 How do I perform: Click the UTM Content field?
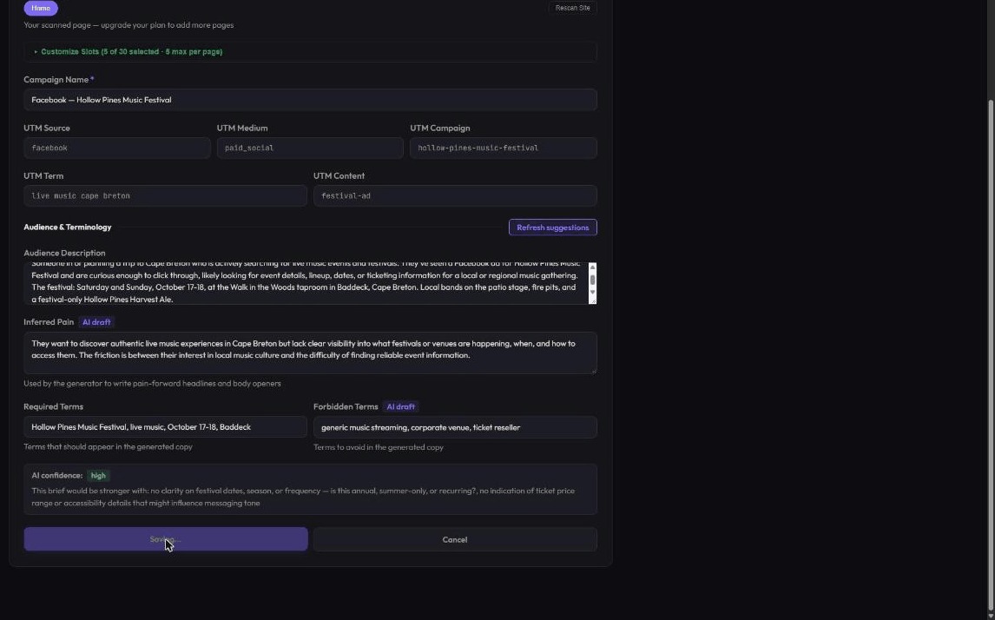455,196
